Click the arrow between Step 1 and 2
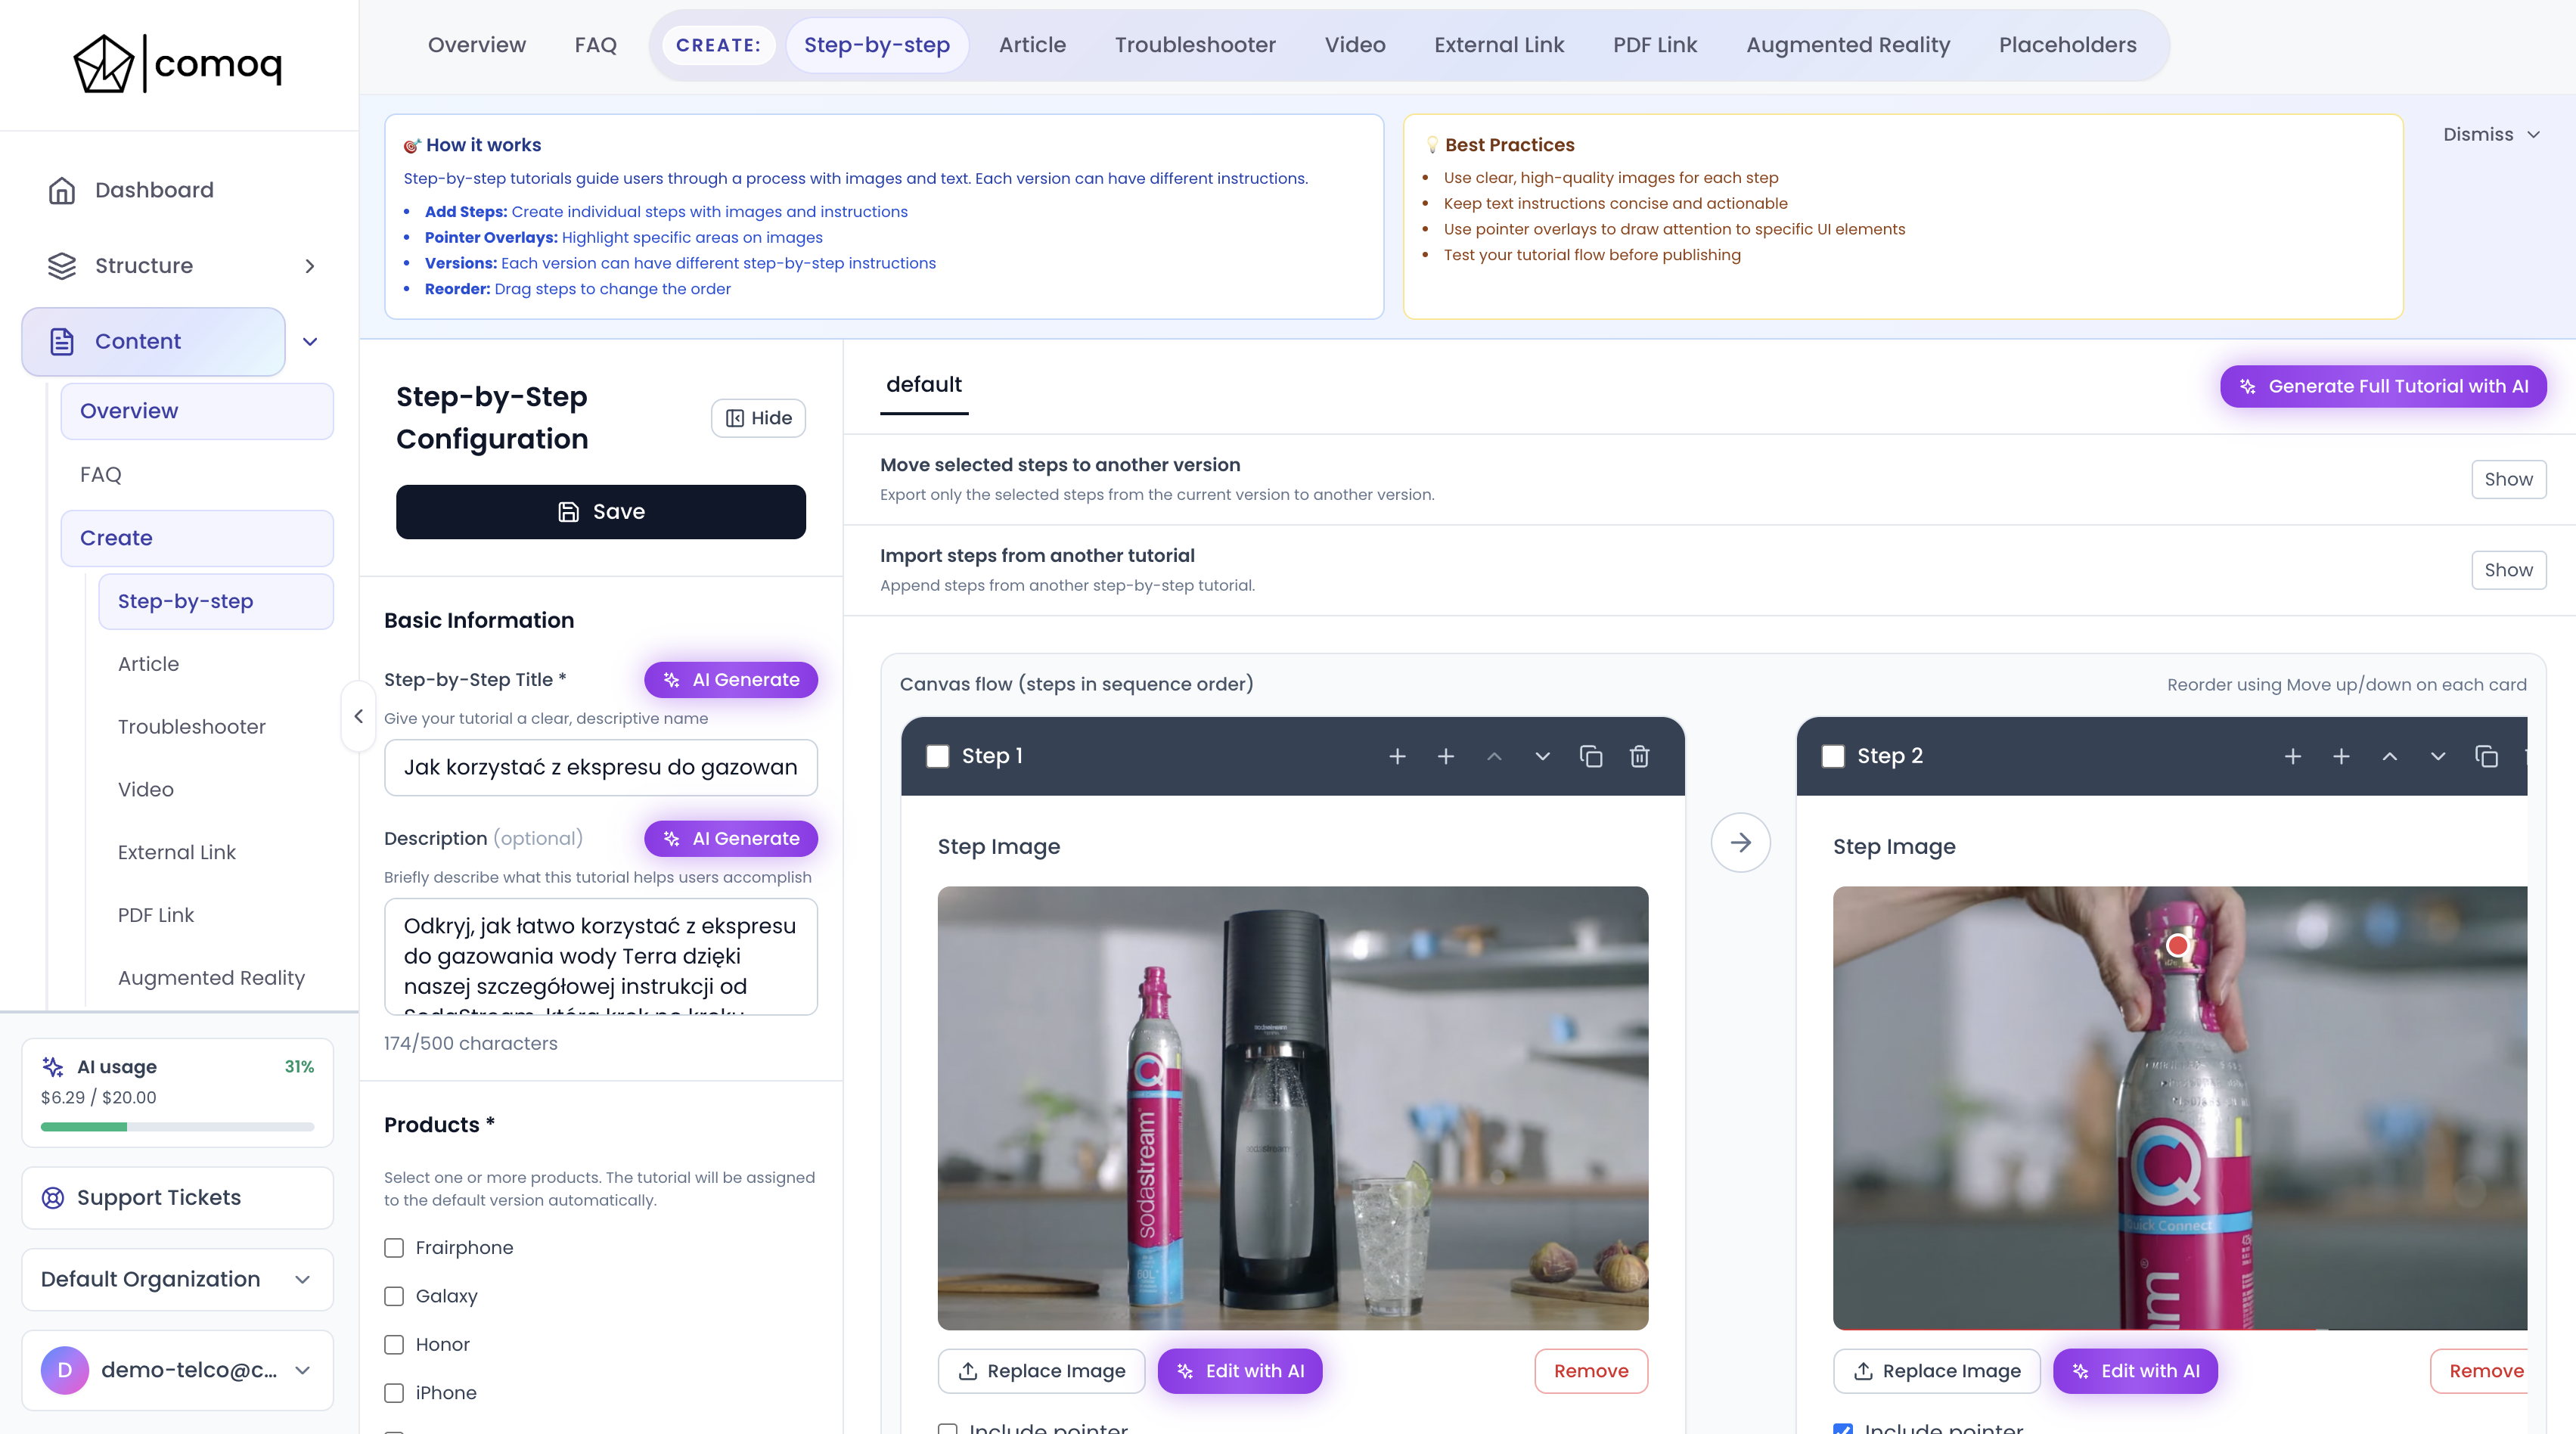 click(1740, 842)
